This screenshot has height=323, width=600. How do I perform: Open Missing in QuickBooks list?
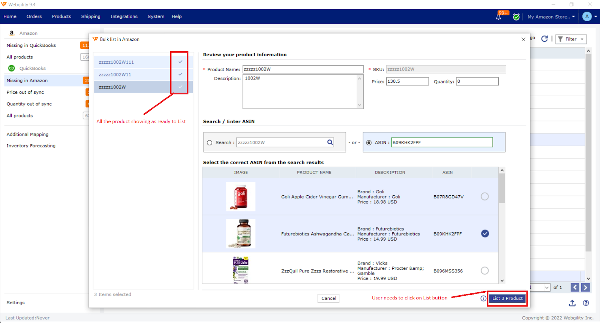pos(31,45)
